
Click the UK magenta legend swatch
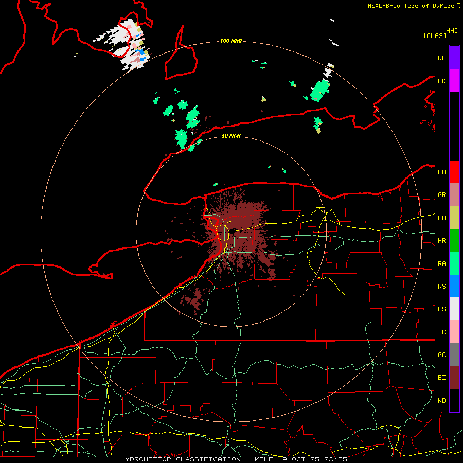point(454,81)
